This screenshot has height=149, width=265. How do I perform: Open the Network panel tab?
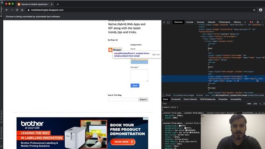click(212, 22)
